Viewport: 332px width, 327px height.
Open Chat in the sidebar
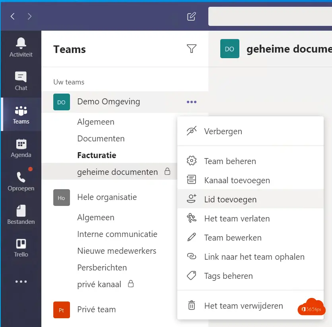(x=21, y=81)
